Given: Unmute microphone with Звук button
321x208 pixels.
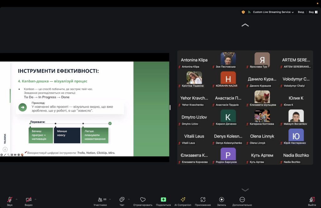Looking at the screenshot, I should pos(10,200).
